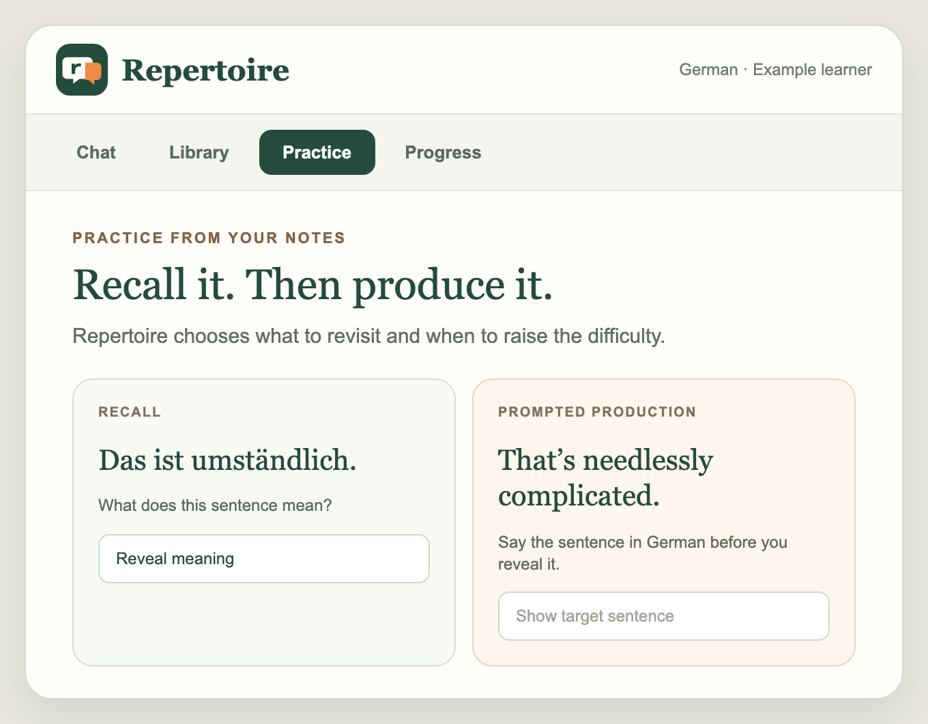Click the PRACTICE FROM YOUR NOTES label
Image resolution: width=928 pixels, height=724 pixels.
click(209, 238)
